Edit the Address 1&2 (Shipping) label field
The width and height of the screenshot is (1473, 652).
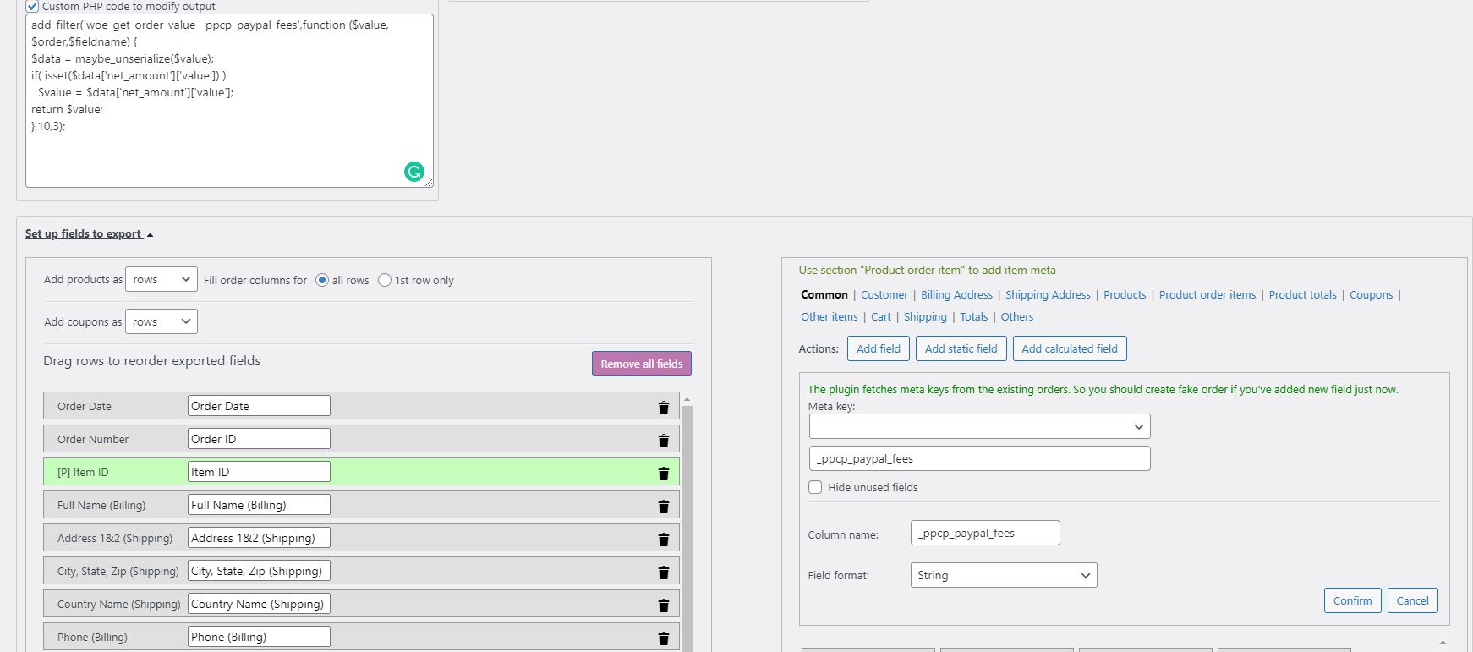(x=259, y=538)
